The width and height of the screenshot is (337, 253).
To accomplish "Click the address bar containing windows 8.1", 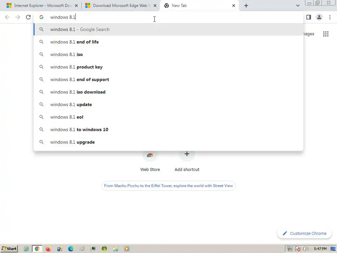I will coord(168,17).
